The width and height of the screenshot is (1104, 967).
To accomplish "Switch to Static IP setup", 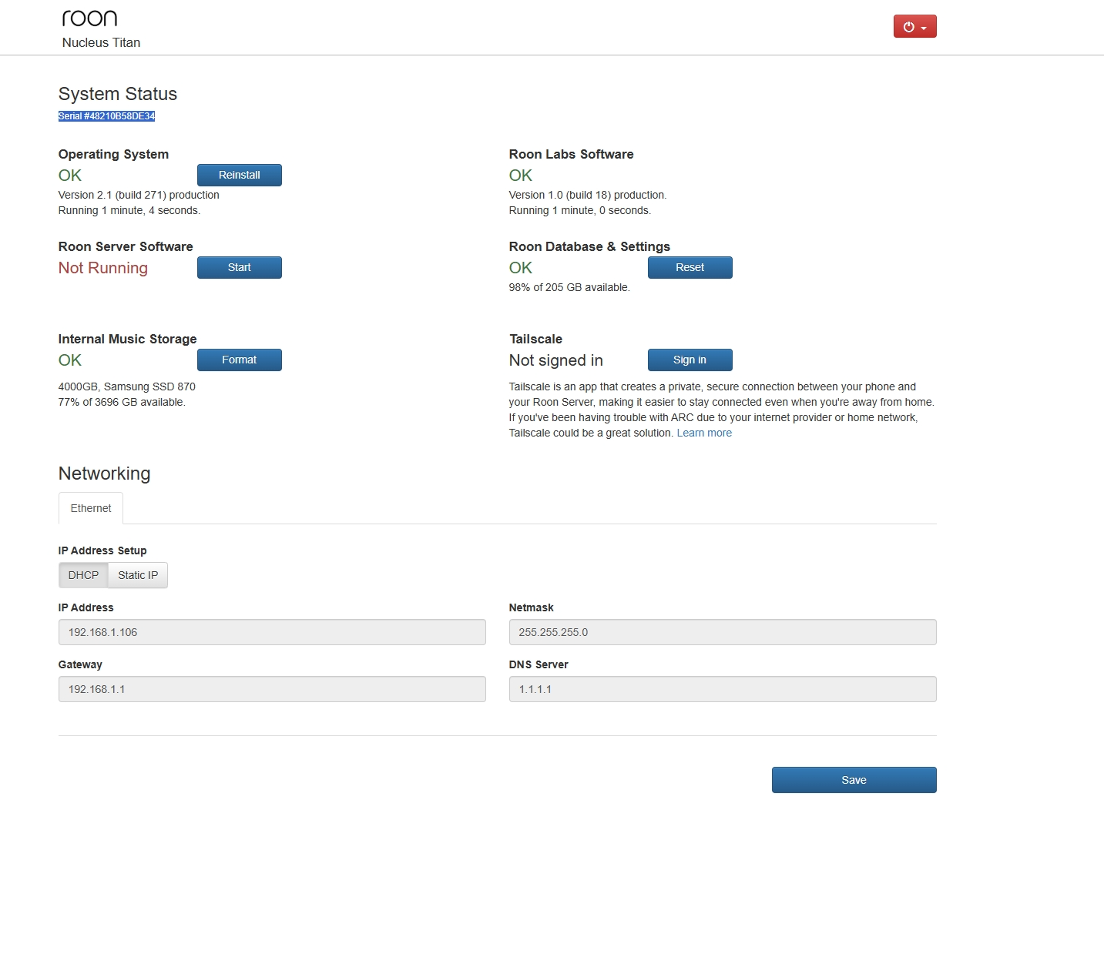I will (138, 575).
